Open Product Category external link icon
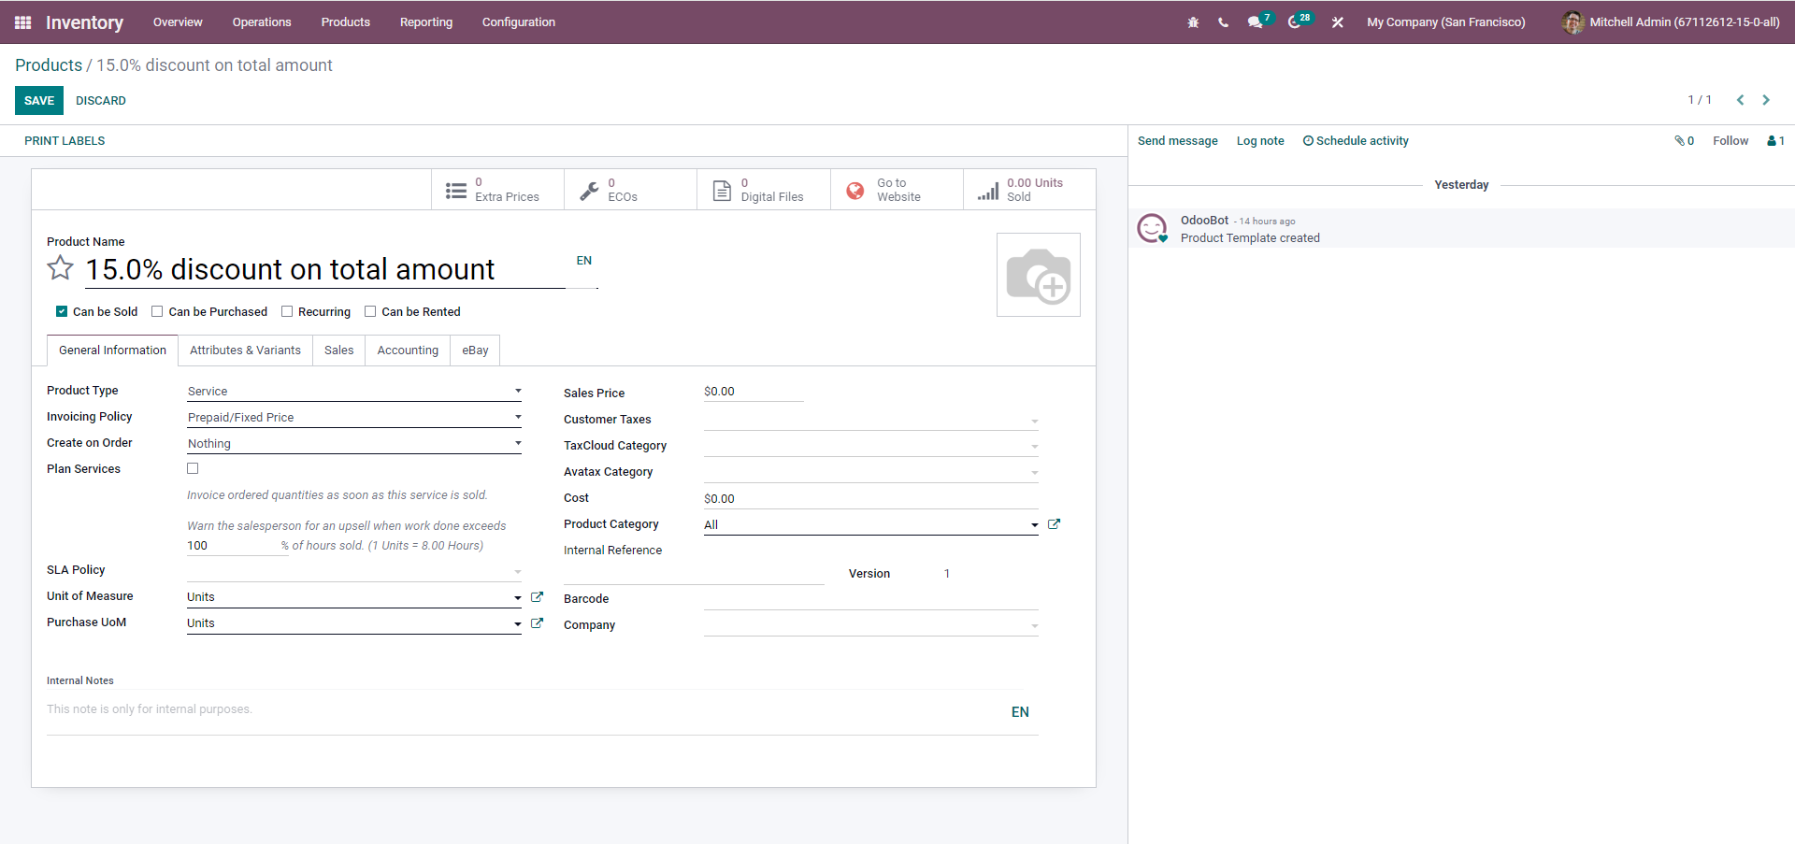This screenshot has height=844, width=1795. tap(1054, 524)
